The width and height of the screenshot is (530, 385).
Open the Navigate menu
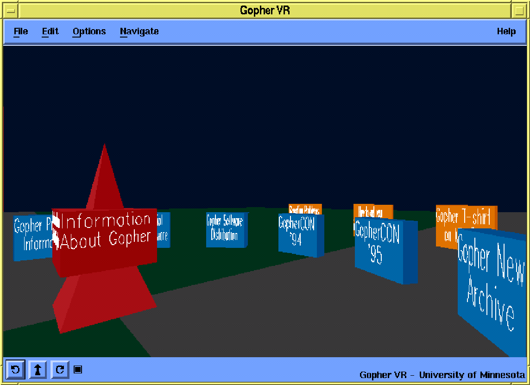pyautogui.click(x=139, y=32)
